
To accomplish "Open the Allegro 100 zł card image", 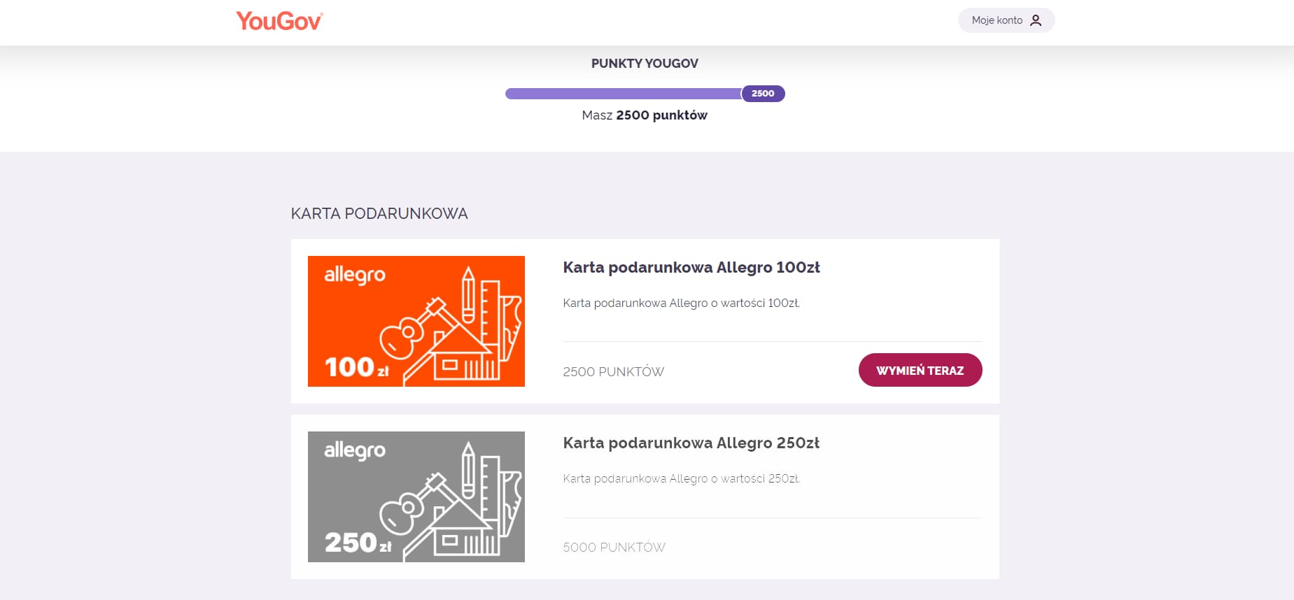I will [x=416, y=321].
